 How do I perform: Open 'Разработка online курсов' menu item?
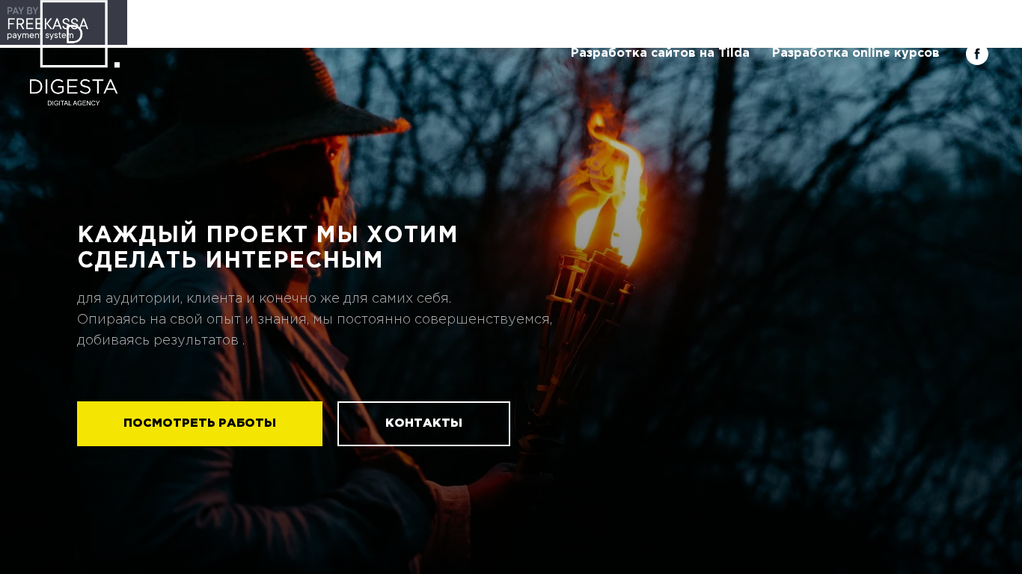coord(855,53)
